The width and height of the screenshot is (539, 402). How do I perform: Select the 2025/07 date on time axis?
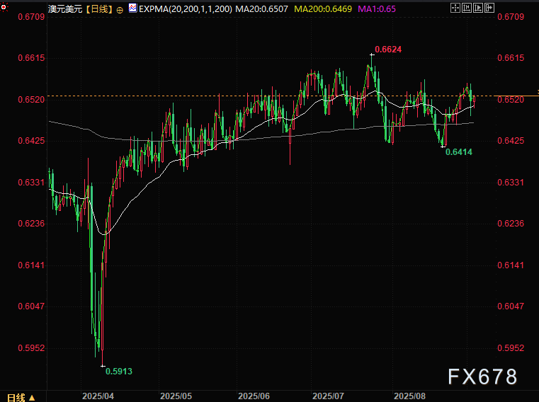(x=328, y=396)
